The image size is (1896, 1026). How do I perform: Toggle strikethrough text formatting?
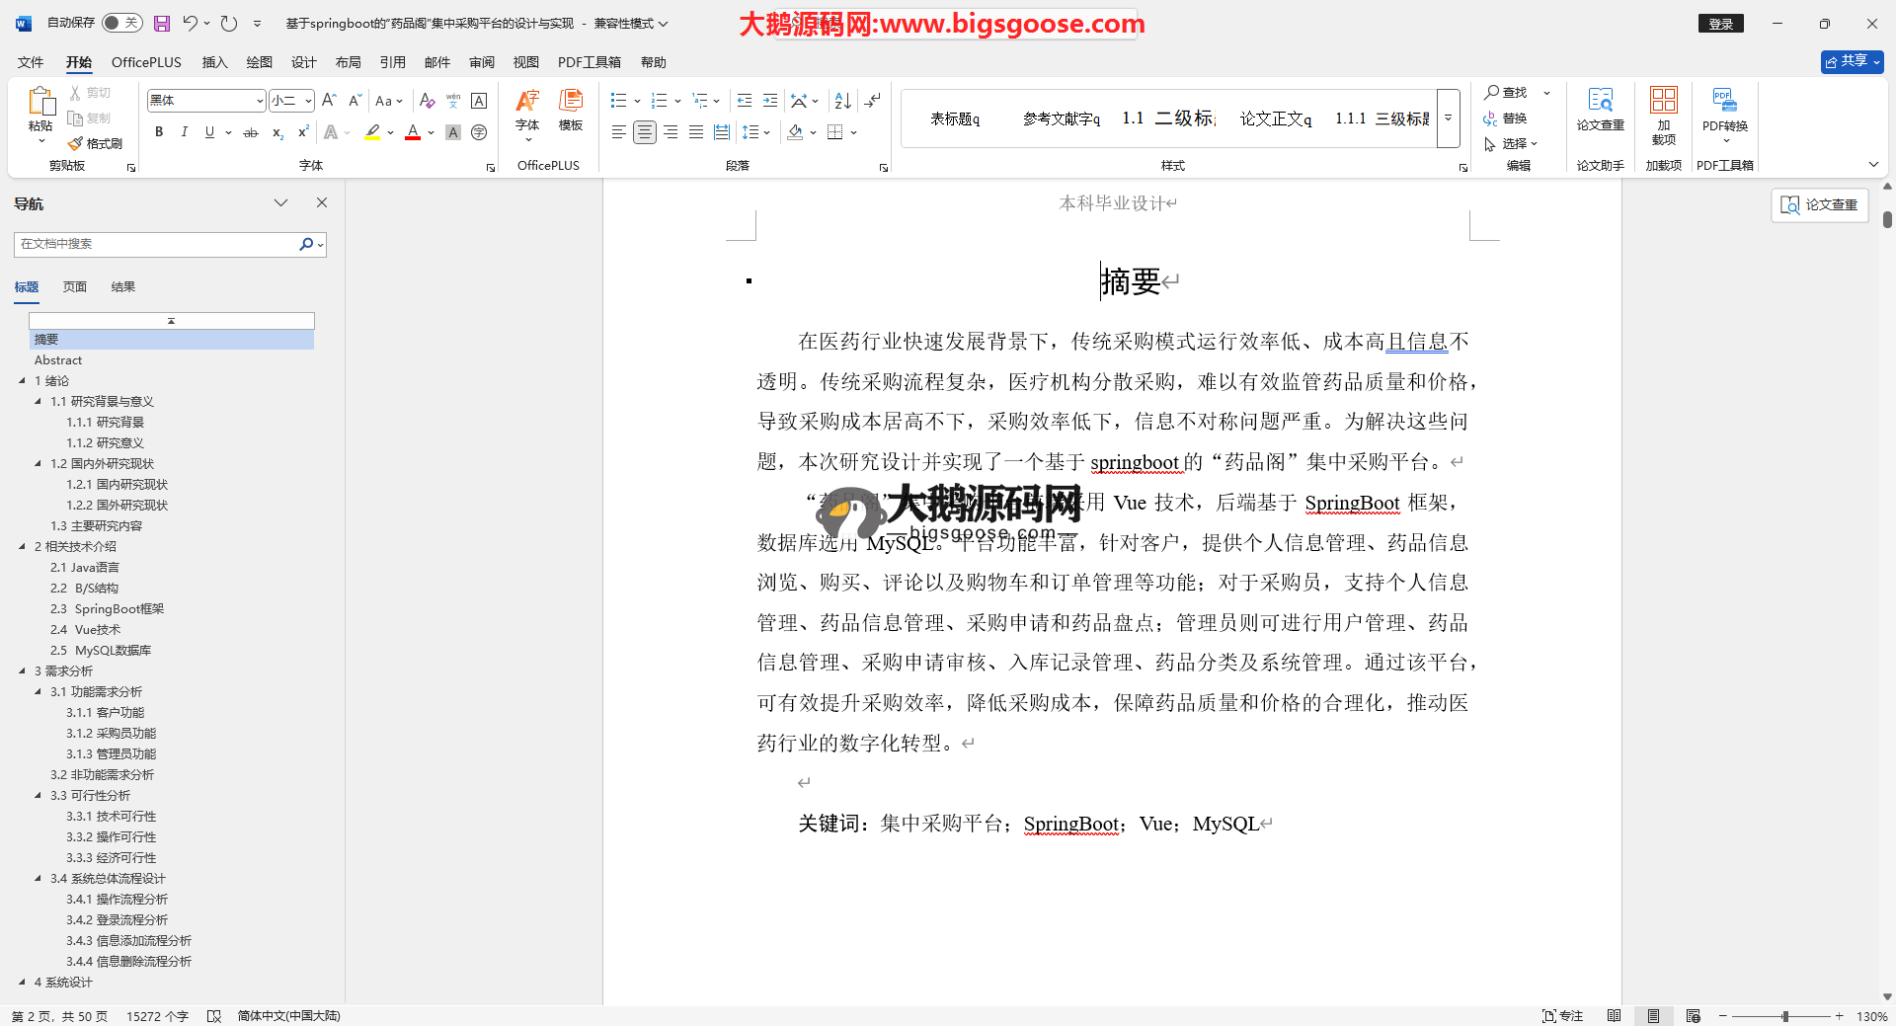[x=251, y=132]
